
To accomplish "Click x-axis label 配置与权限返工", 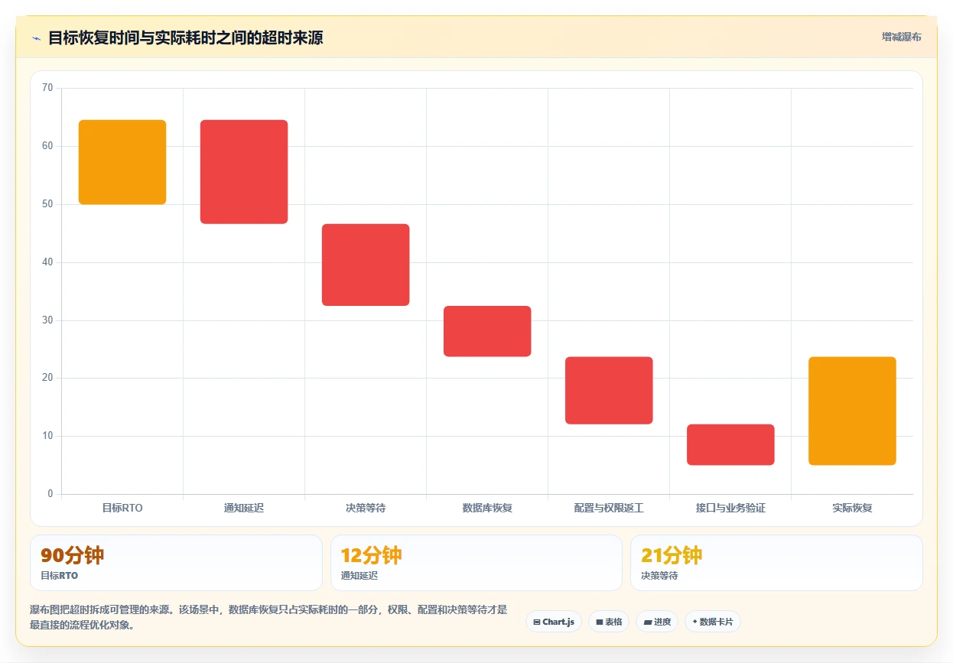I will click(x=609, y=508).
